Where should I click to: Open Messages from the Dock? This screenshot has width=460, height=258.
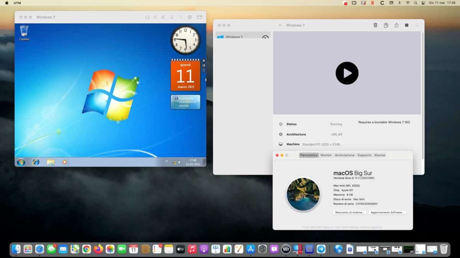click(51, 249)
